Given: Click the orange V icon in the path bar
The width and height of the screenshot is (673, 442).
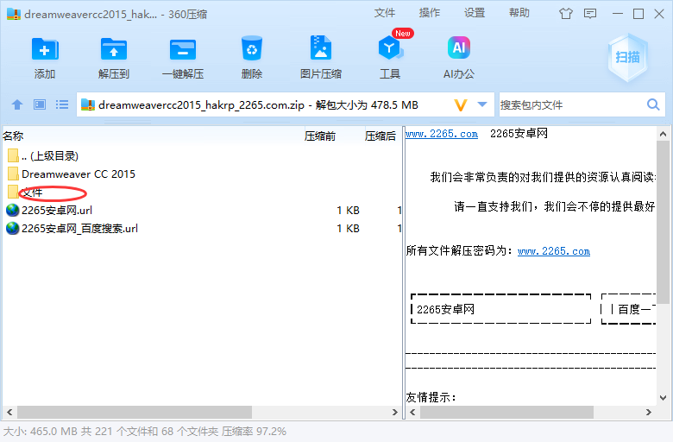Looking at the screenshot, I should (x=461, y=104).
